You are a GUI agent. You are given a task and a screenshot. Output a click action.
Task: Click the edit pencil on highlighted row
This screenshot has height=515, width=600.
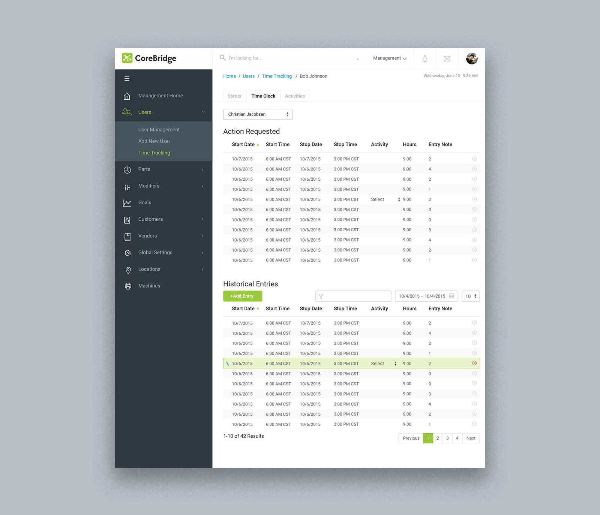pos(227,364)
